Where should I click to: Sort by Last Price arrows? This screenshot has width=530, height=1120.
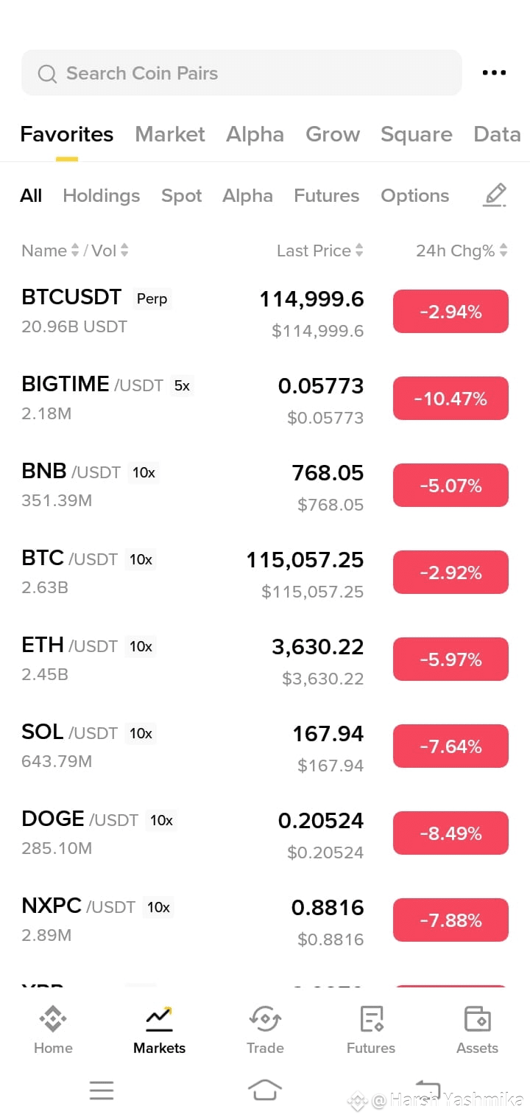click(359, 251)
